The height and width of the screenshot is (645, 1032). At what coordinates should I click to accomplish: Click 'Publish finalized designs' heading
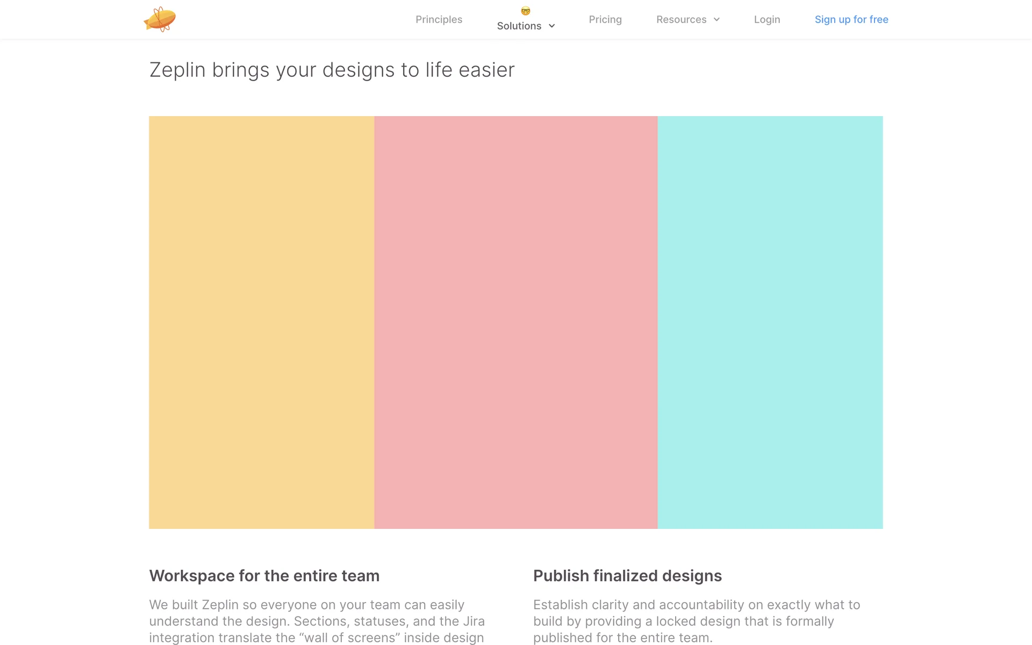[x=627, y=576]
